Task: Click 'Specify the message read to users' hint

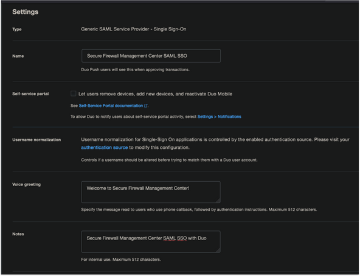Action: (199, 209)
